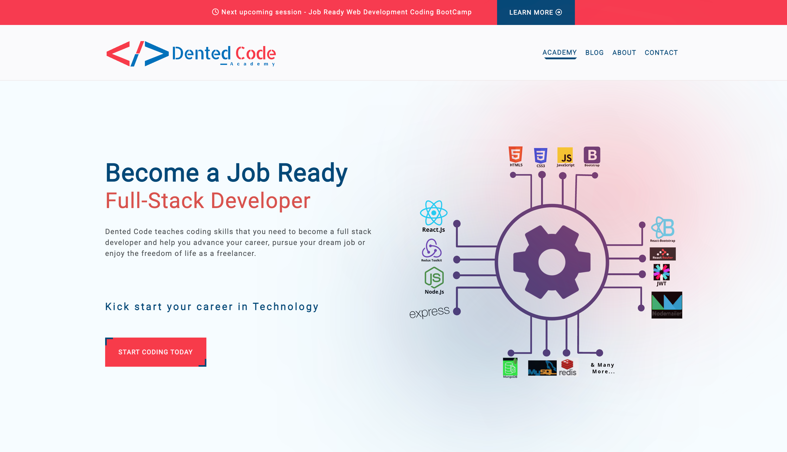This screenshot has height=452, width=787.
Task: Click the upcoming session announcement text
Action: click(x=346, y=12)
